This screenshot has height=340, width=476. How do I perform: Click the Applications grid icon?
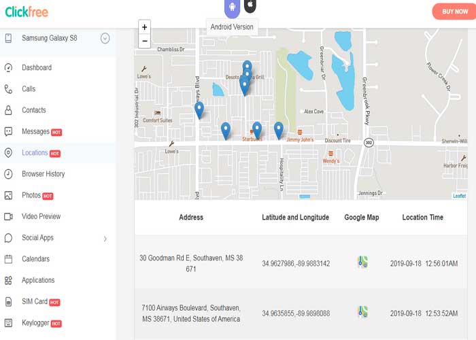(8, 280)
